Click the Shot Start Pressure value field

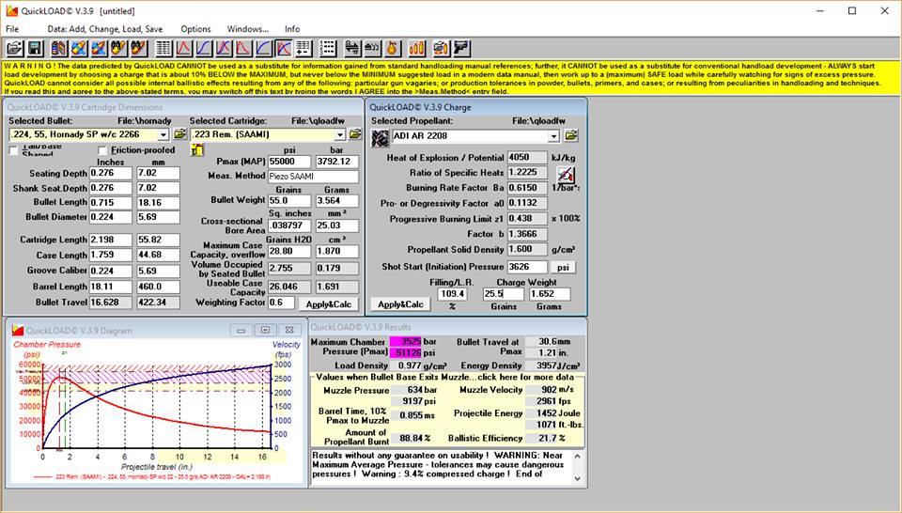click(x=527, y=267)
